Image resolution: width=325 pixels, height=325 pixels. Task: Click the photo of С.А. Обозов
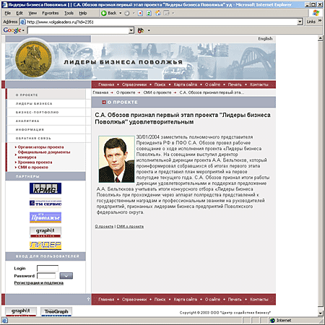click(116, 159)
